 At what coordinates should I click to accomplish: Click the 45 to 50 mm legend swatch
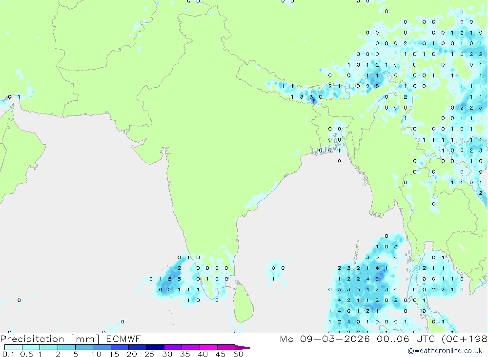pos(226,347)
